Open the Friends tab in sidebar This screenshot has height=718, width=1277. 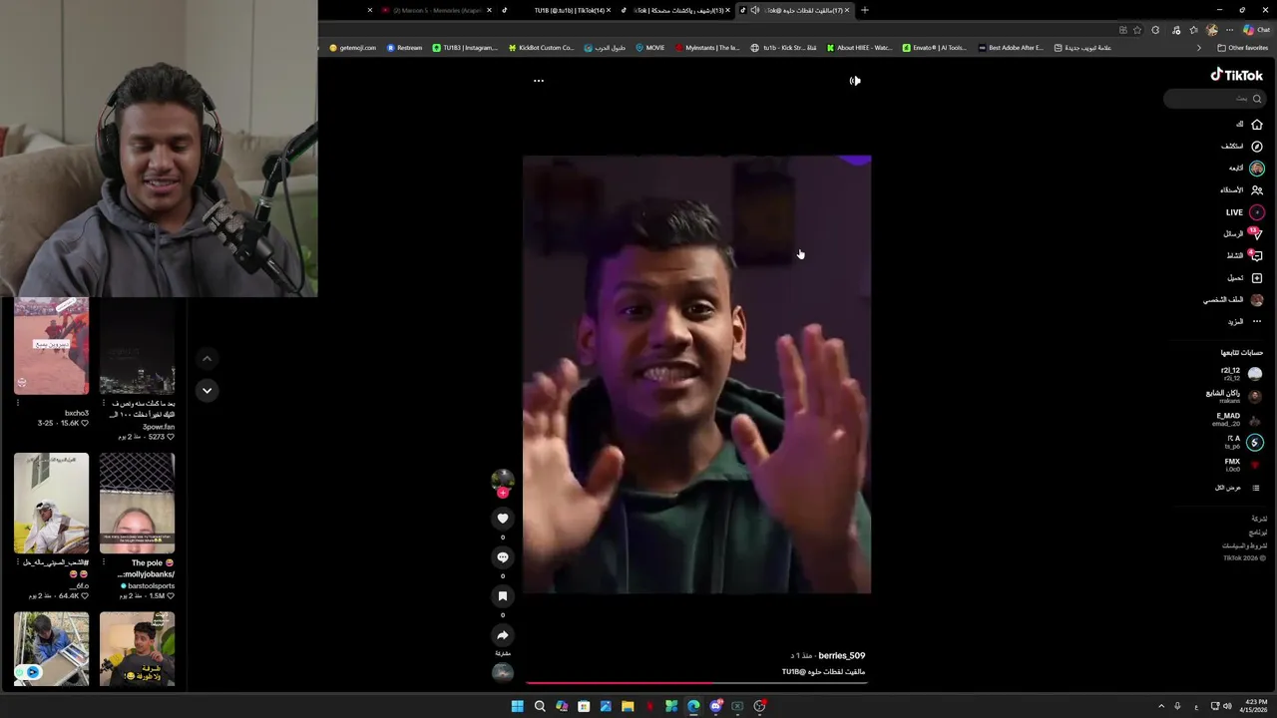pyautogui.click(x=1242, y=190)
